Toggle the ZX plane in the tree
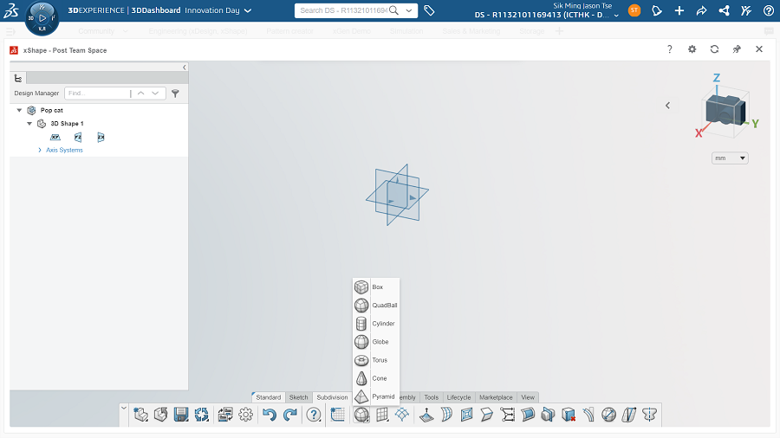This screenshot has height=438, width=780. click(x=101, y=137)
